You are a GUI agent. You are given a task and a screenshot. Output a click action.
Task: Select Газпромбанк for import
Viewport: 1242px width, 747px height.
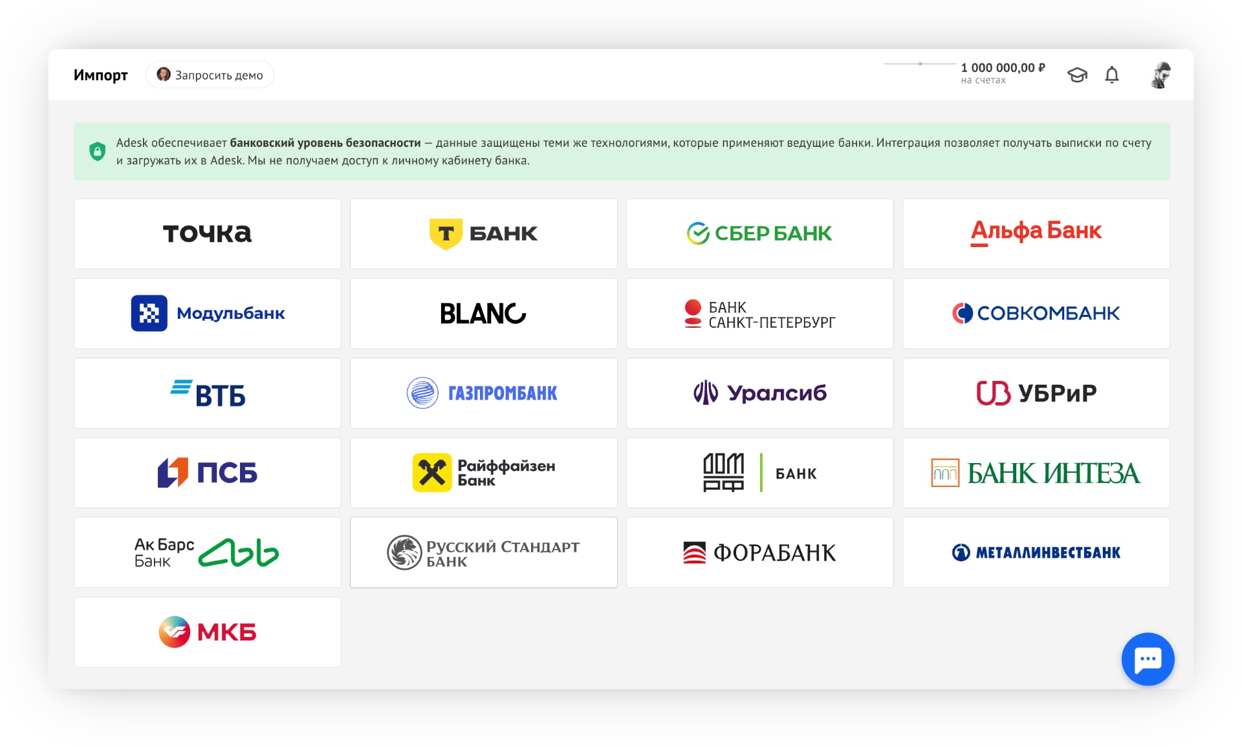pyautogui.click(x=483, y=393)
